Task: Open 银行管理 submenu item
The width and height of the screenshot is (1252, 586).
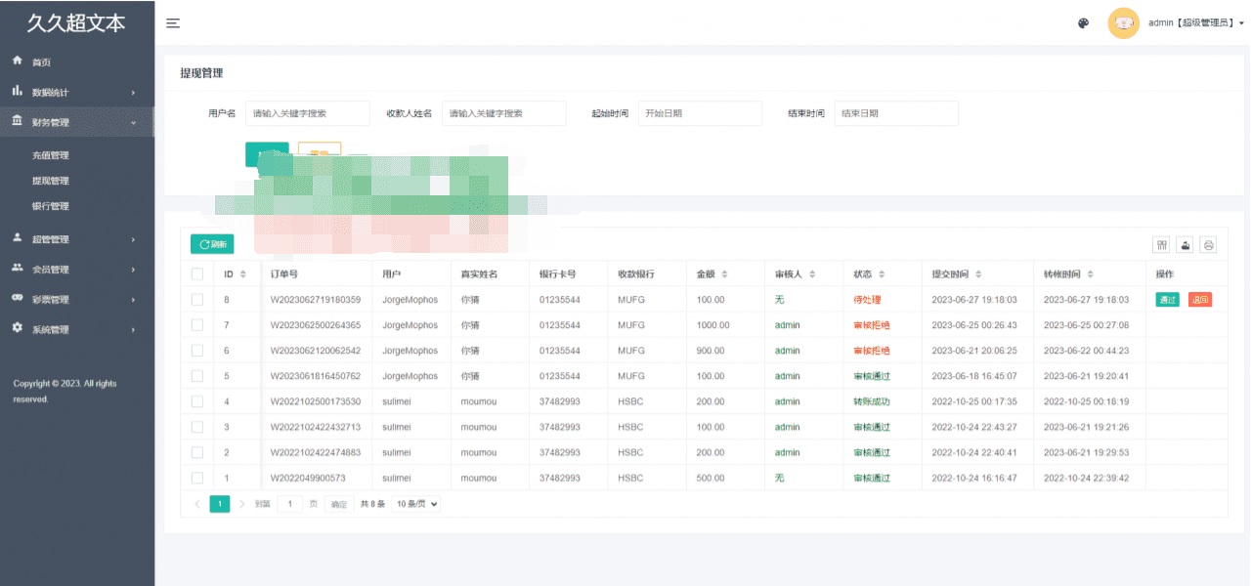Action: [51, 206]
